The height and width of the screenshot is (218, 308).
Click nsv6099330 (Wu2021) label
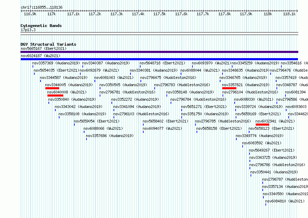click(x=254, y=99)
